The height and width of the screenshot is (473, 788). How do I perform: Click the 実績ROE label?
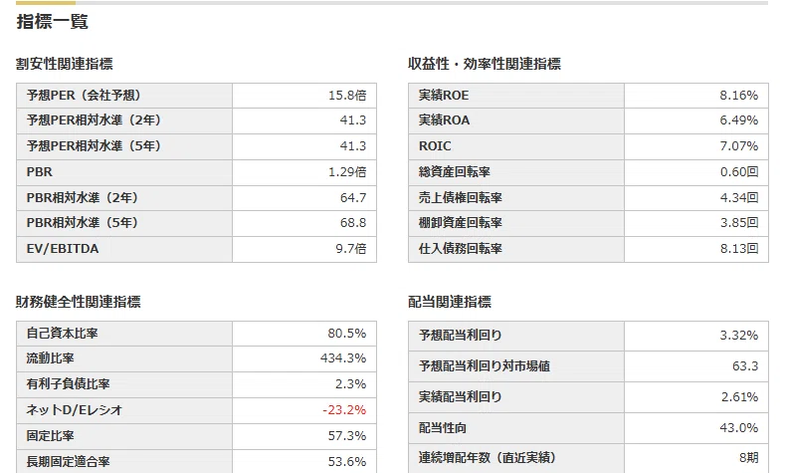tap(444, 96)
